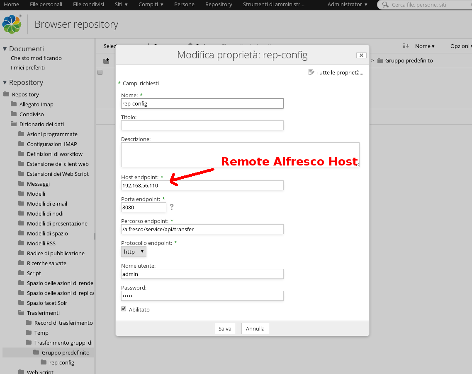Viewport: 472px width, 374px height.
Task: Click the search magnifier icon
Action: point(385,5)
